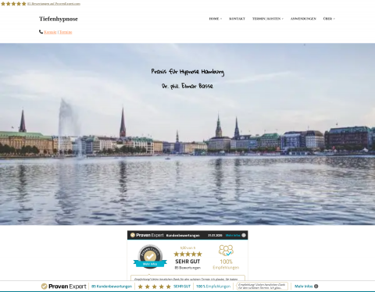Click the info icon in bottom bar

click(316, 287)
